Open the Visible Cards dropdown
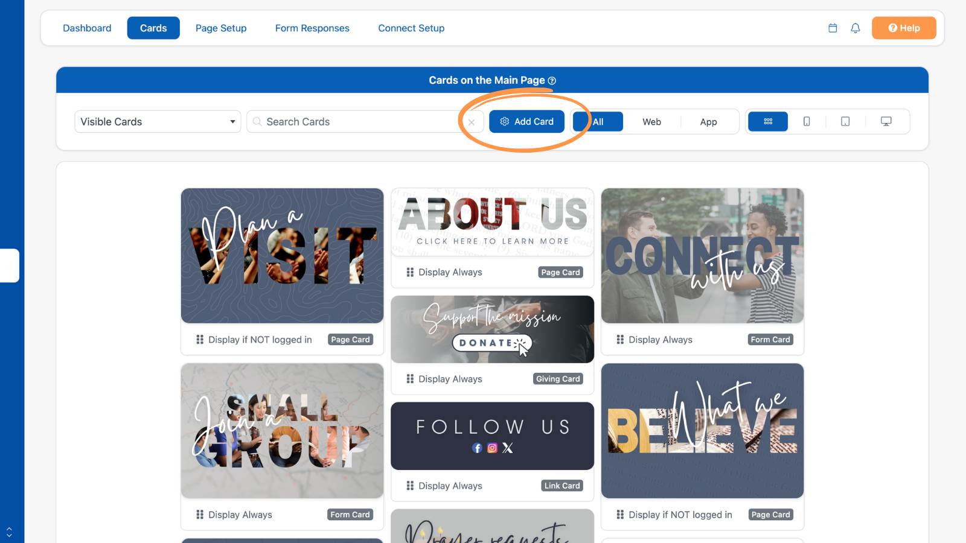Screen dimensions: 966x543 pos(158,121)
